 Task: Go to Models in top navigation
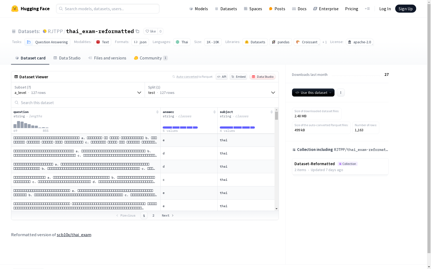pos(199,9)
